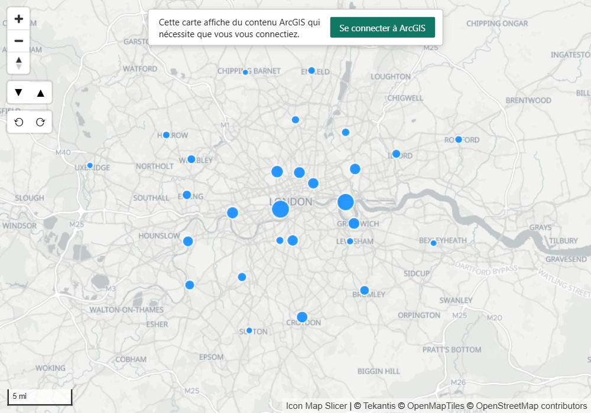
Task: Rotate map clockwise
Action: click(x=40, y=122)
